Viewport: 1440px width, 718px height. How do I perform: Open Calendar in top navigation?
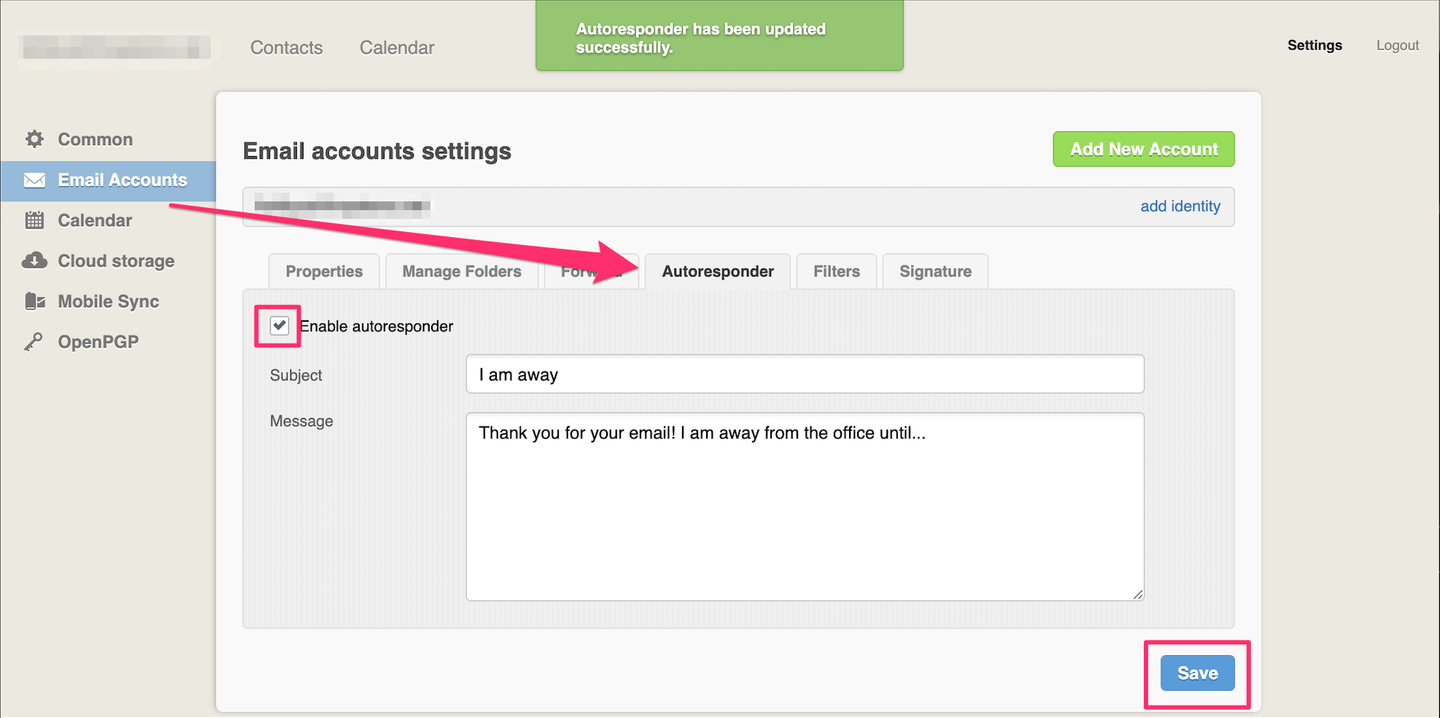coord(397,47)
